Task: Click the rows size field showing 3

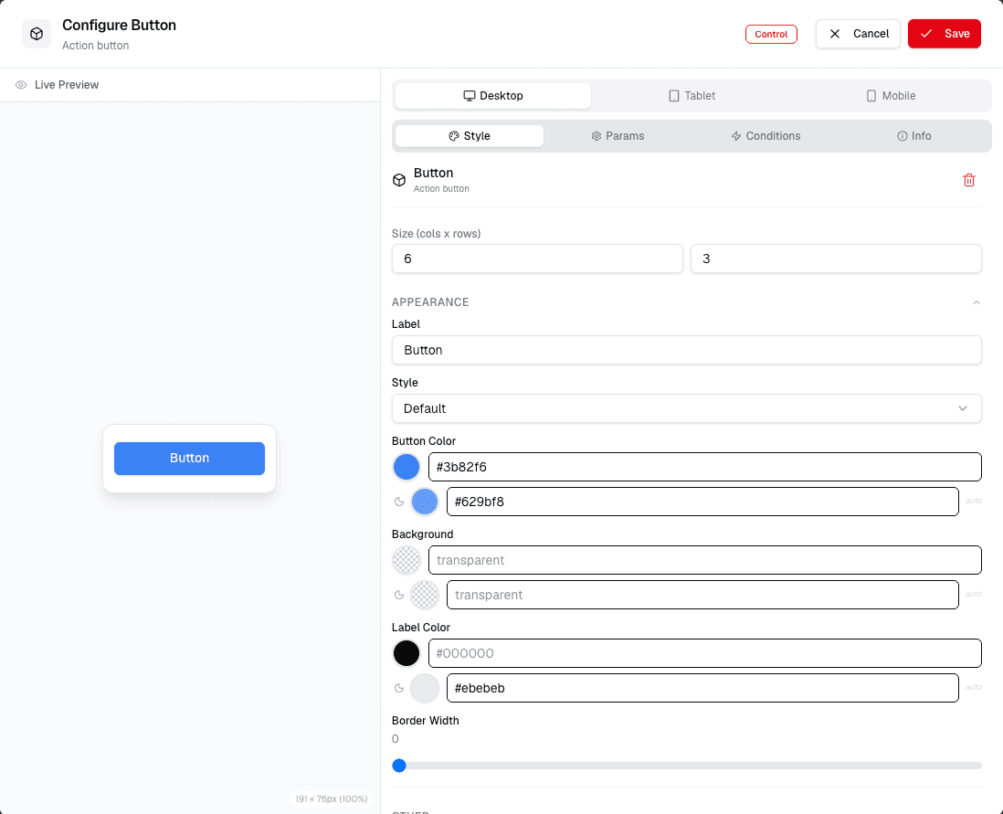Action: tap(836, 259)
